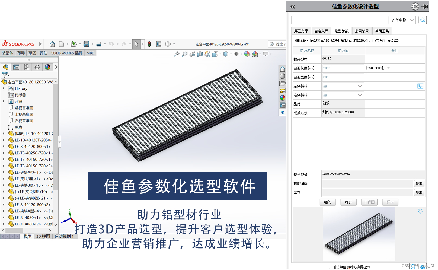Open the 产品名称 search type dropdown

[x=403, y=20]
